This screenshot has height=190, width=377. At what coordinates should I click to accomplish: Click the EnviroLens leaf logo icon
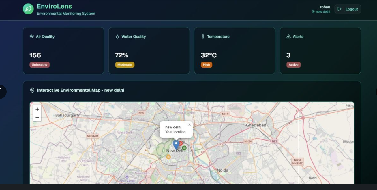[28, 9]
